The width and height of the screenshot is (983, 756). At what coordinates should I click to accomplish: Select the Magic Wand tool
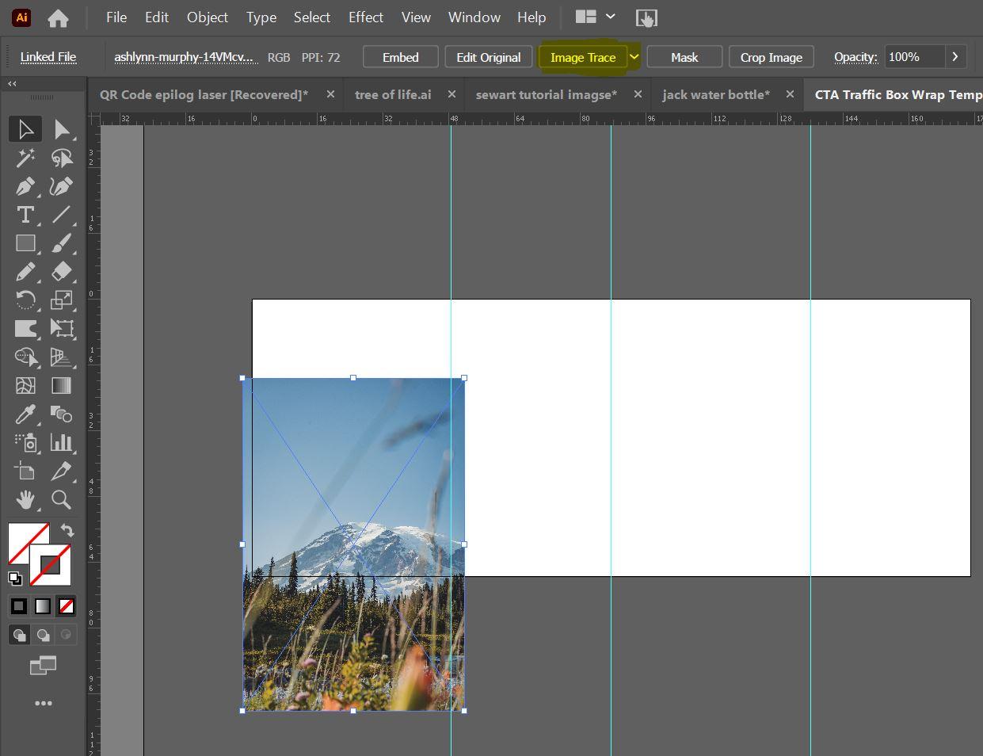click(25, 158)
